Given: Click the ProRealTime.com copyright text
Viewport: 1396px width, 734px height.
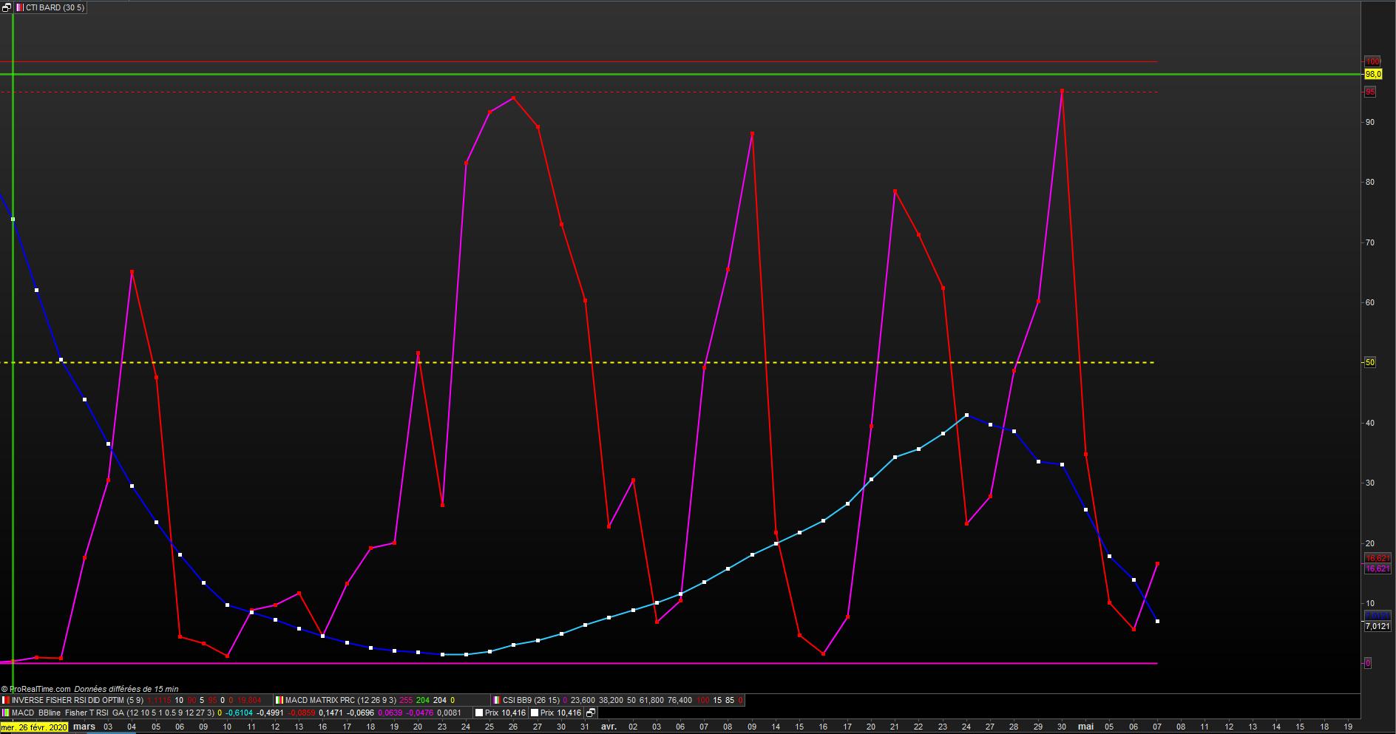Looking at the screenshot, I should point(35,689).
